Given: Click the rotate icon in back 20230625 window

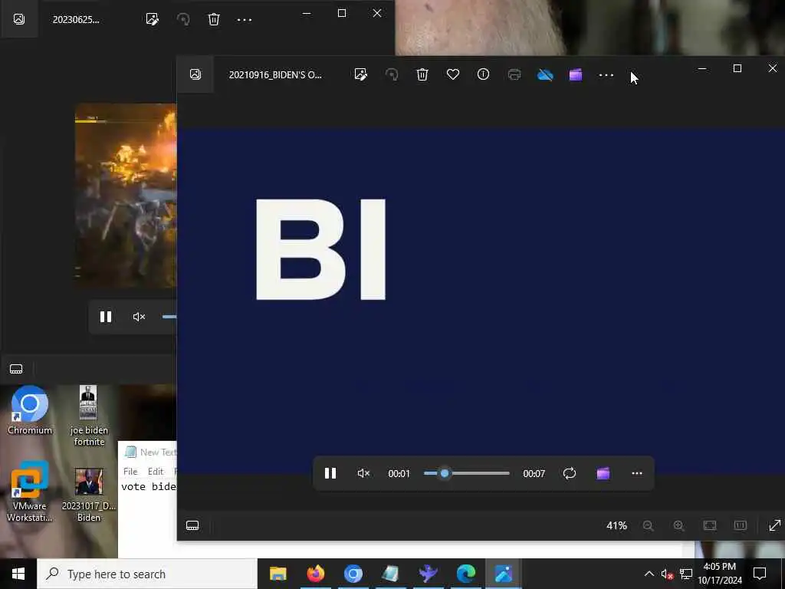Looking at the screenshot, I should coord(183,19).
